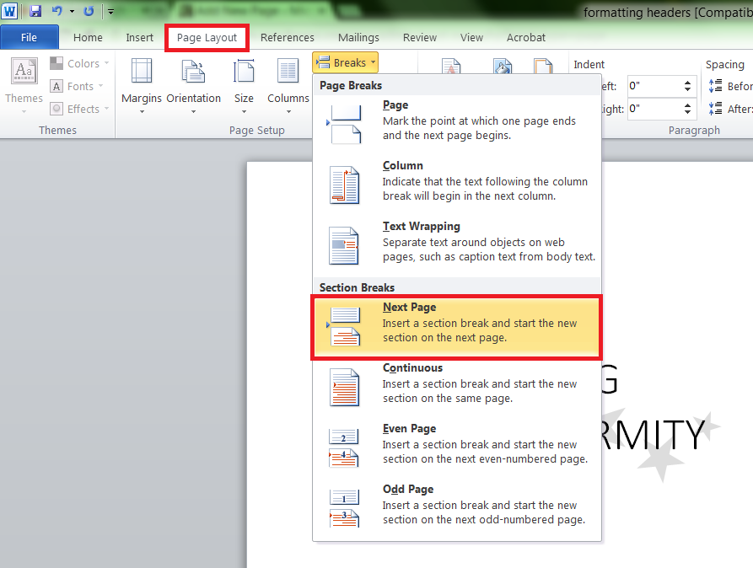Open the Orientation options

coord(193,83)
